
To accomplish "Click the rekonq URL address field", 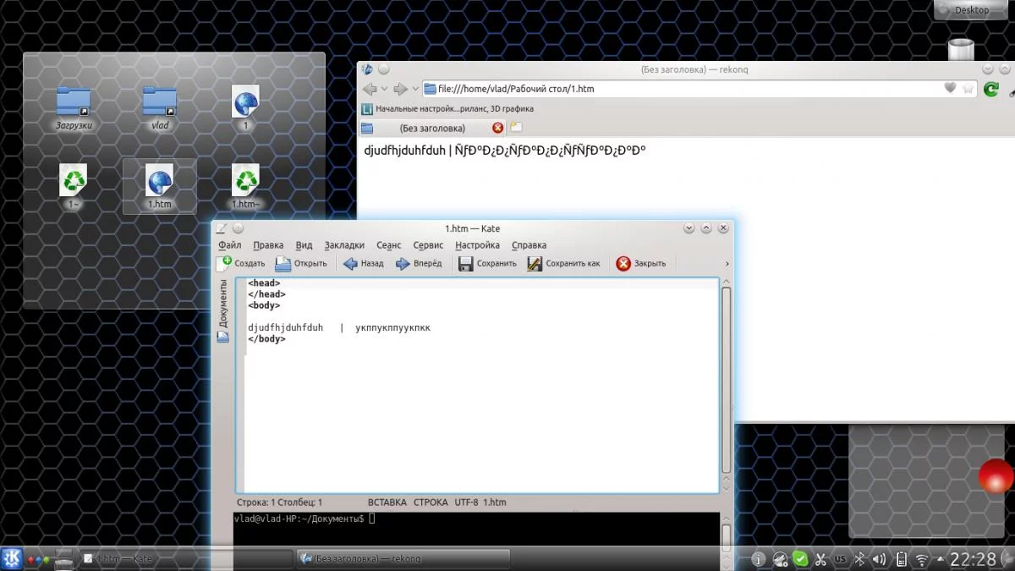I will [x=677, y=89].
